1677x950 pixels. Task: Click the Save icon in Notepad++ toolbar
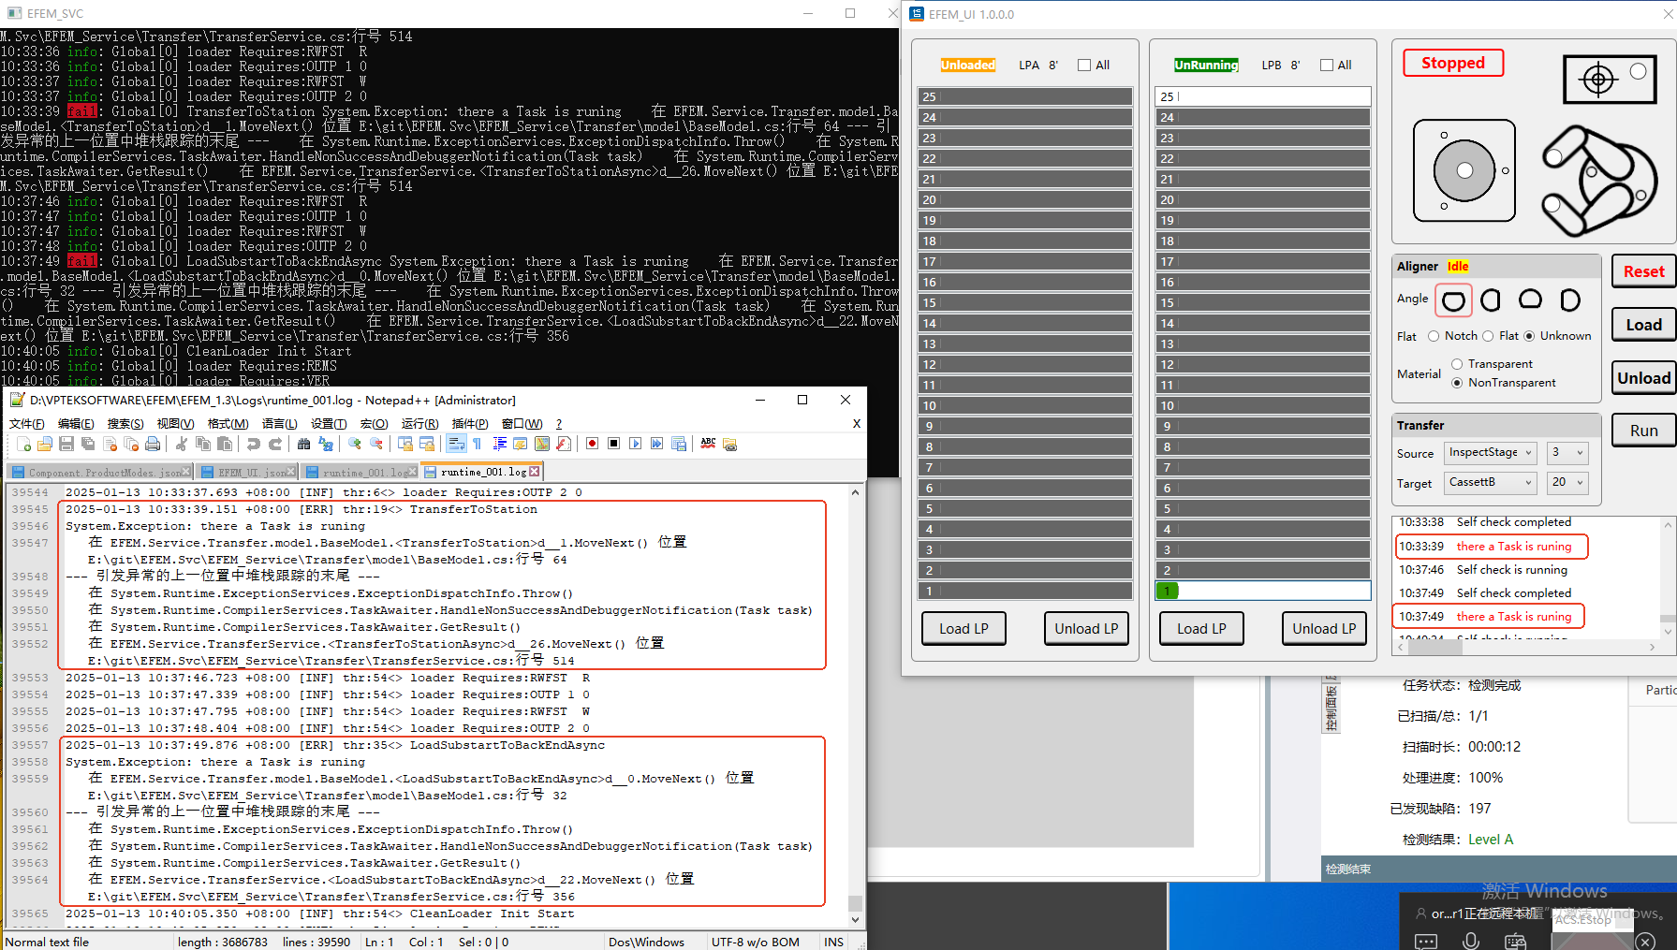click(x=66, y=444)
